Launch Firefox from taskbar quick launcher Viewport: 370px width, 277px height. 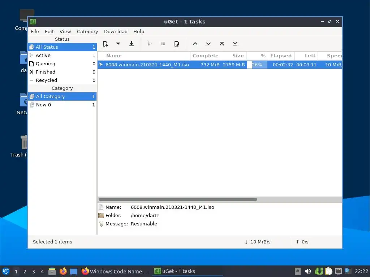pyautogui.click(x=63, y=271)
